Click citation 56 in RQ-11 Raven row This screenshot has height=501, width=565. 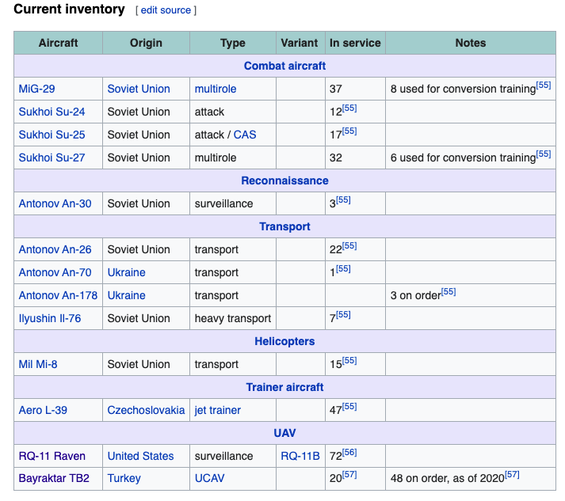(x=349, y=453)
